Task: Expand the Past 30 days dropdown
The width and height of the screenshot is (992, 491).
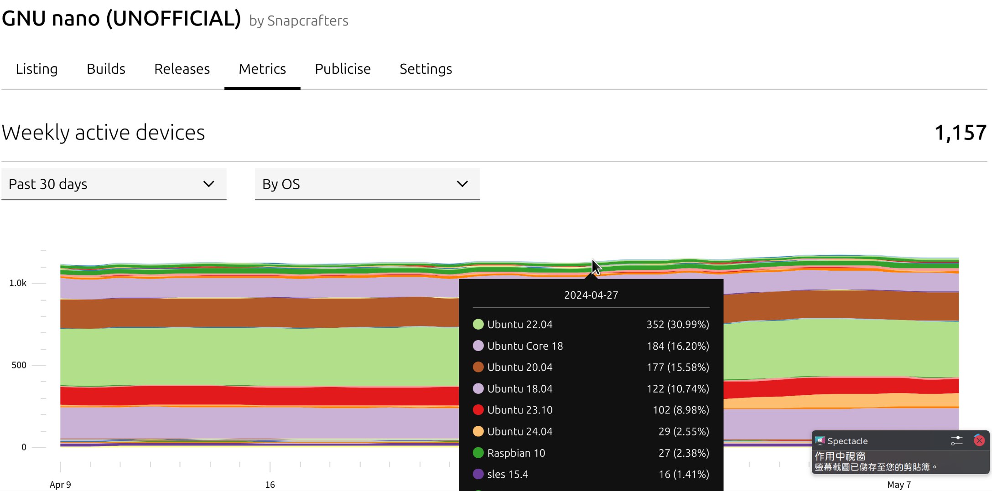Action: pyautogui.click(x=114, y=184)
